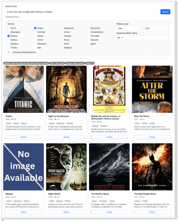Click the search term text field
179x221 pixels.
point(82,12)
